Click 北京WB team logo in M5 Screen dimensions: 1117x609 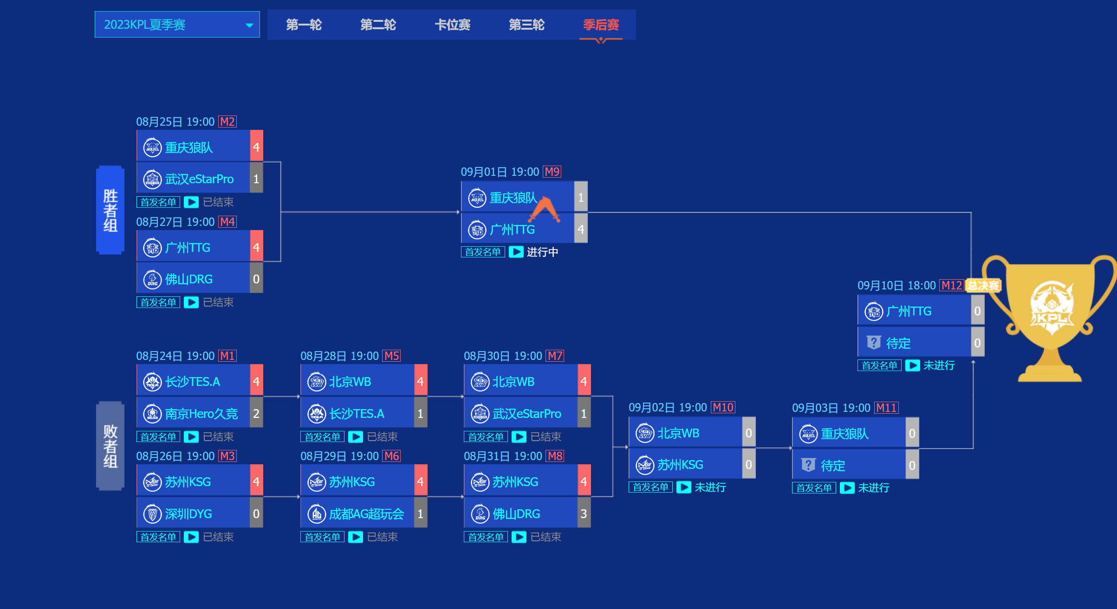click(317, 382)
